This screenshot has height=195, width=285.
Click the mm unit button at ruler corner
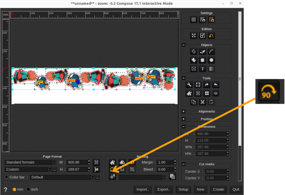tap(6, 15)
